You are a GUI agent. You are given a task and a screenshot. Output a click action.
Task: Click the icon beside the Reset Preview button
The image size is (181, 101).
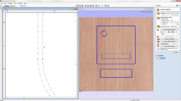click(x=158, y=44)
